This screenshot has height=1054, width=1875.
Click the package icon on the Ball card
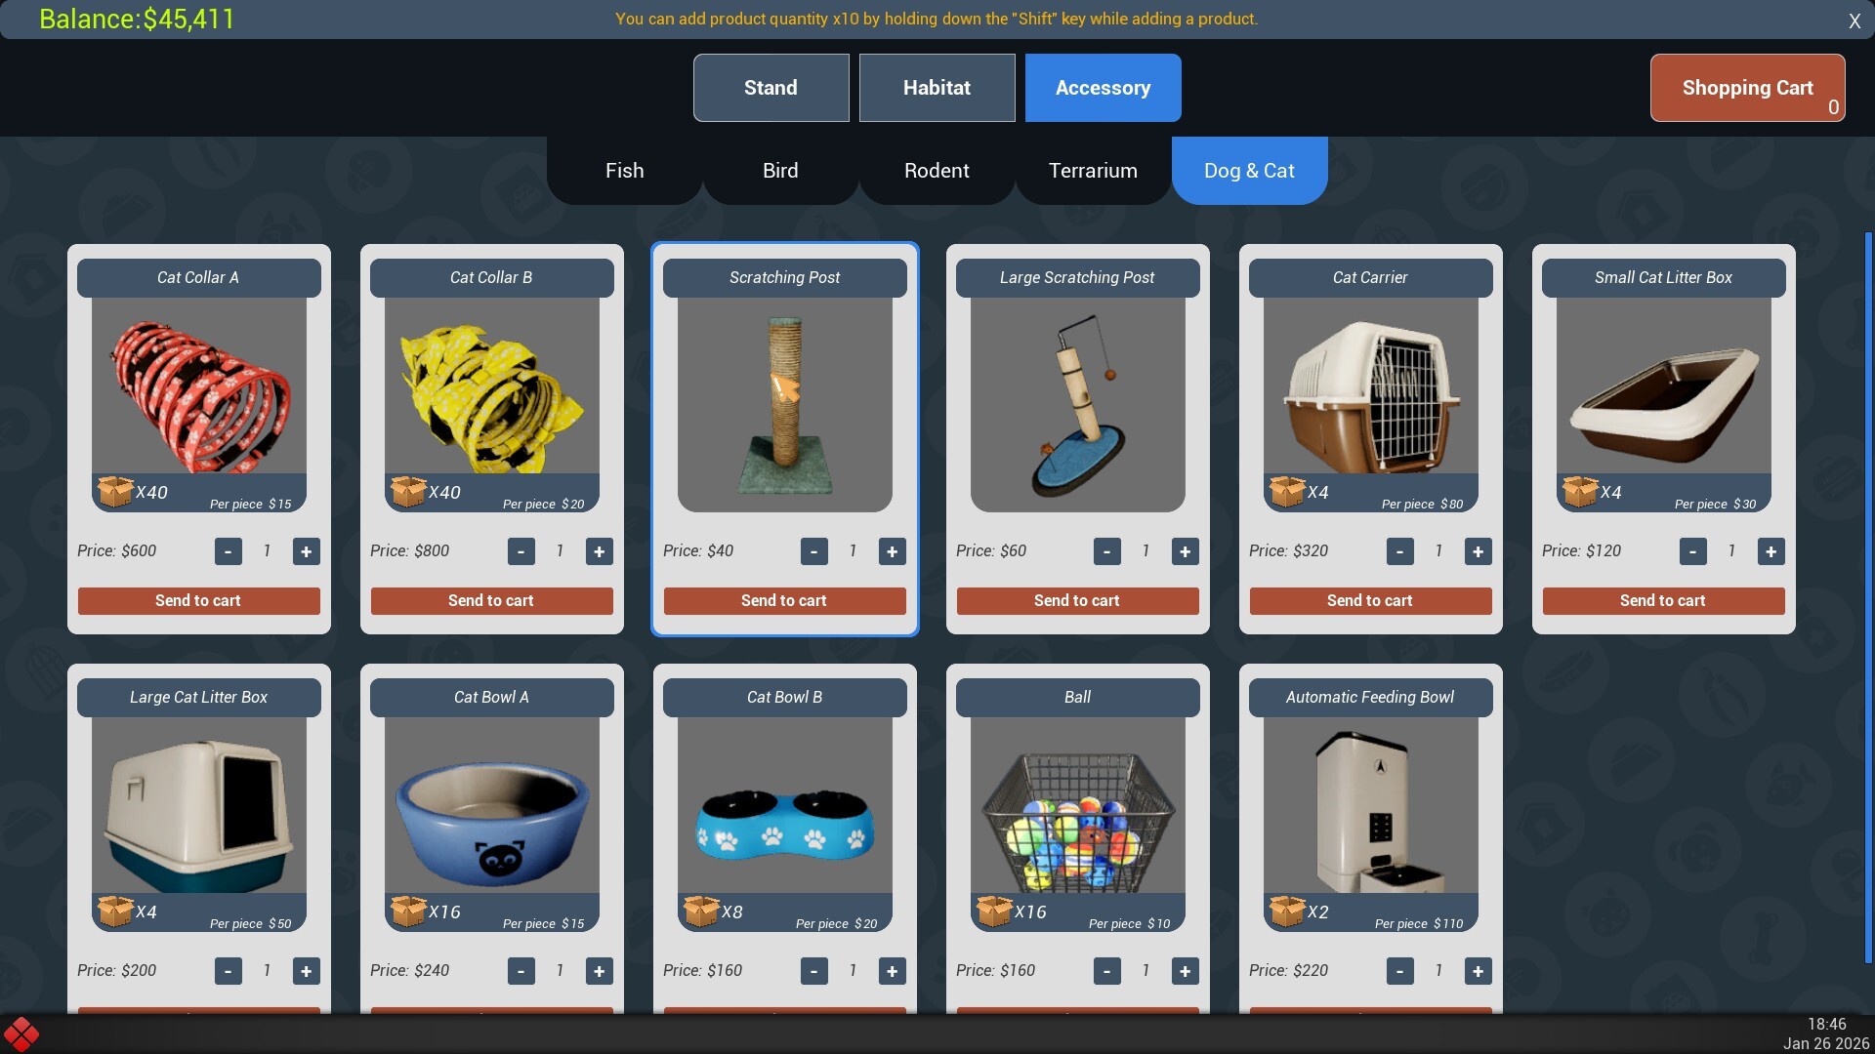tap(993, 911)
